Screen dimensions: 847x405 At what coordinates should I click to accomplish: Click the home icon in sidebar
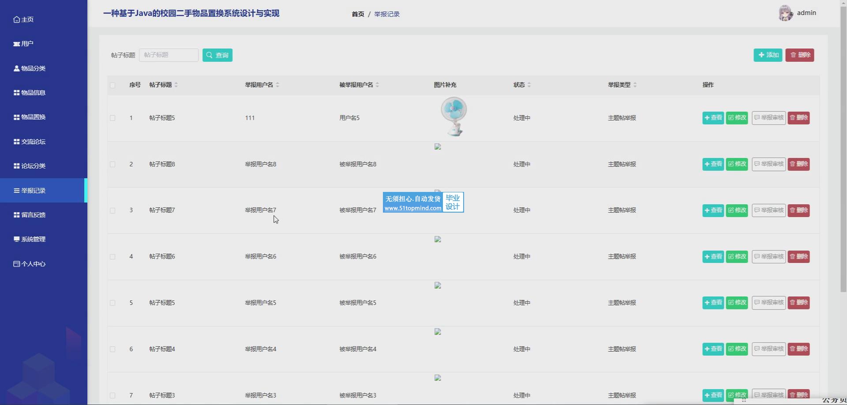[16, 19]
